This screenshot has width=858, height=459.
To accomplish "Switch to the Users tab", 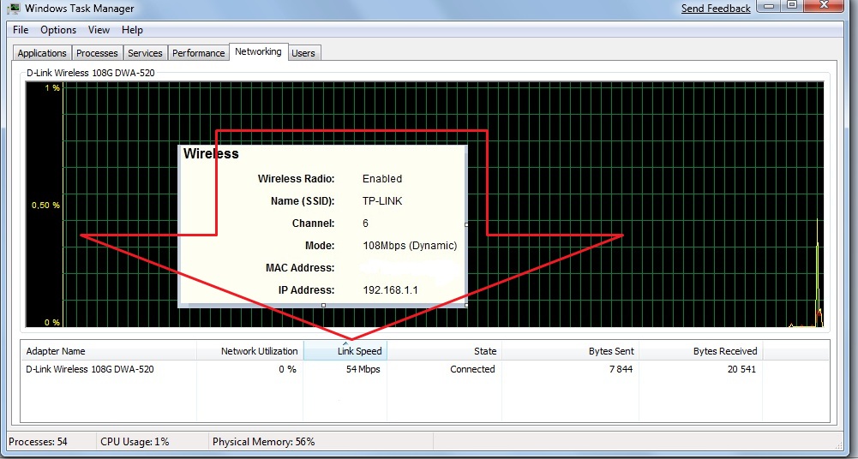I will tap(303, 53).
